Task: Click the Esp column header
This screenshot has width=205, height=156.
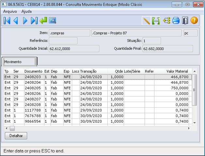Action: point(68,71)
